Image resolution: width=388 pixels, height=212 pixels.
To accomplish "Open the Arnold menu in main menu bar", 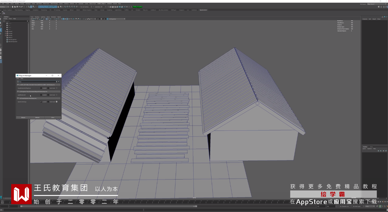I will [115, 4].
